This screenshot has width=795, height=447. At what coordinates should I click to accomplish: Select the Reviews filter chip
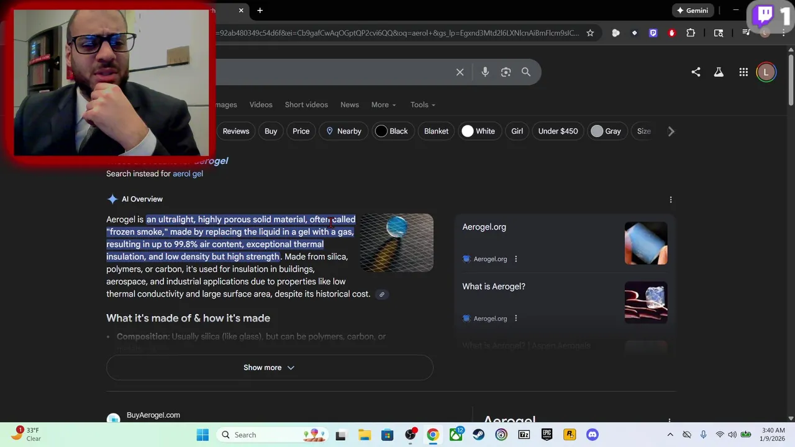(x=236, y=131)
